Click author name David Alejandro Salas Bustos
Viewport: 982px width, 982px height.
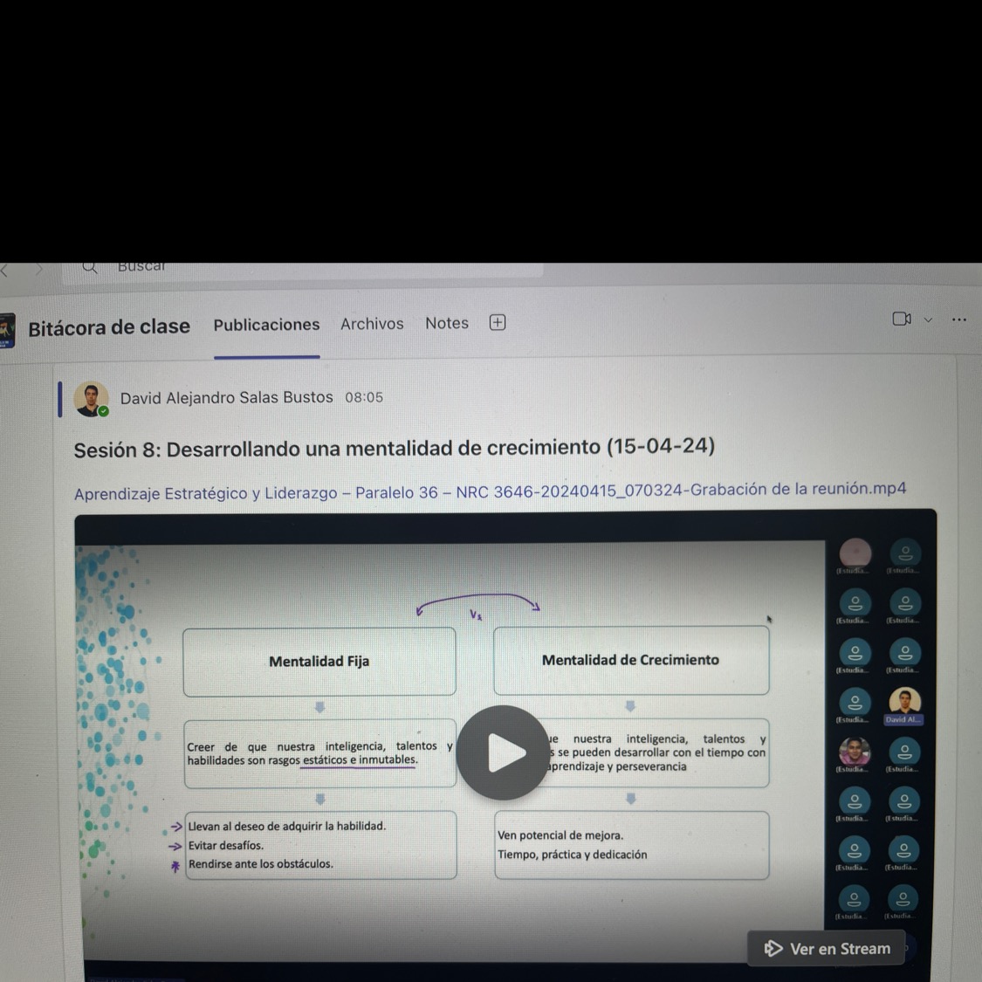click(226, 398)
